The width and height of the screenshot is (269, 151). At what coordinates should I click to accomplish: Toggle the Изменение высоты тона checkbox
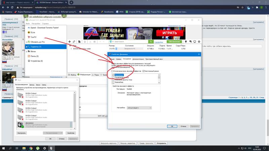(113, 80)
